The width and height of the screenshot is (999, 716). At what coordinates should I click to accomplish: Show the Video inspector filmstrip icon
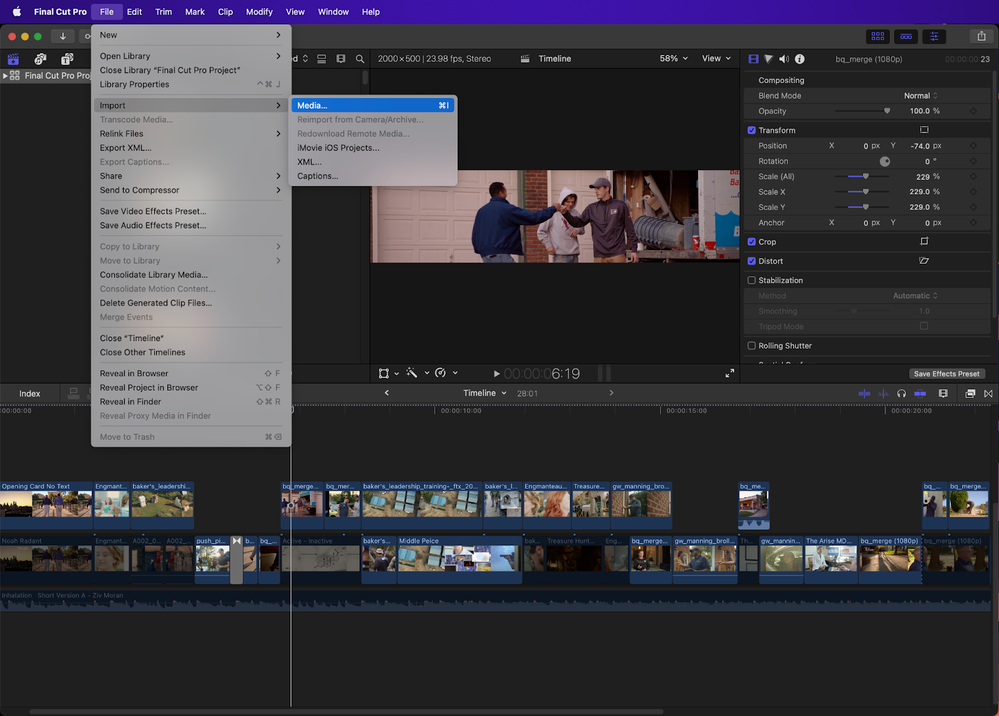coord(754,59)
